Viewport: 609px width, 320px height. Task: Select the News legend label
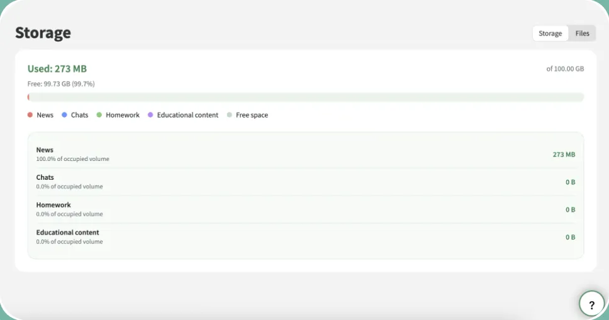(x=45, y=115)
